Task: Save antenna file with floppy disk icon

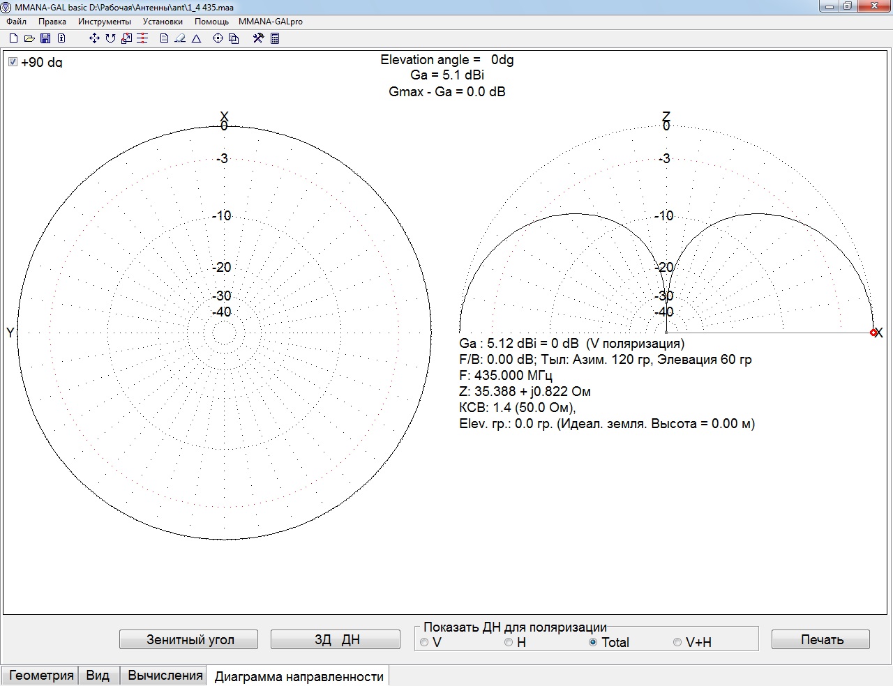Action: pyautogui.click(x=45, y=38)
